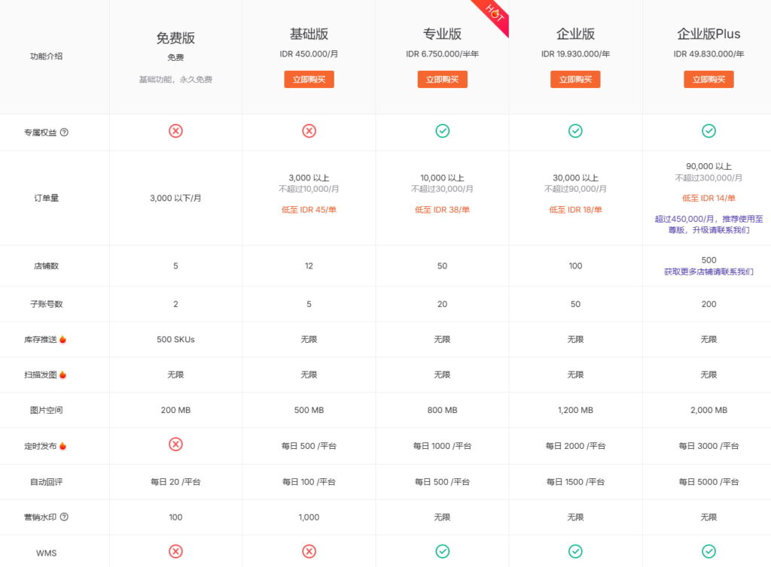Click 立即购买 under 基础版
Screen dimensions: 771x567
309,79
